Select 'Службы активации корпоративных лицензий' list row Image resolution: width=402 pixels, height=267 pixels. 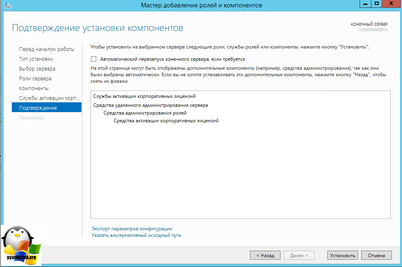[144, 96]
